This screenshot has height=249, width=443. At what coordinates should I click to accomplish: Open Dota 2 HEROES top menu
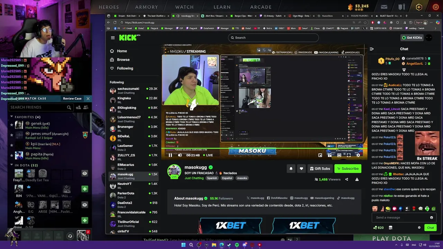pyautogui.click(x=109, y=7)
